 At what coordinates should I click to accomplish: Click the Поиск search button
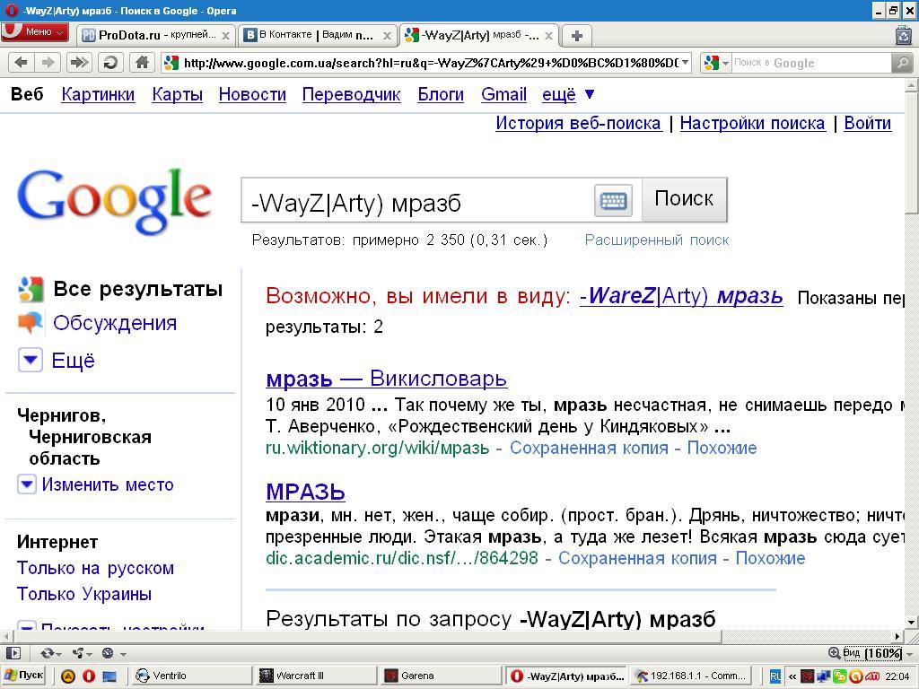point(684,199)
